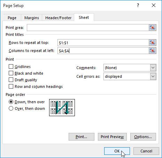Tick the Draft quality checkbox
This screenshot has height=158, width=162.
[x=11, y=80]
